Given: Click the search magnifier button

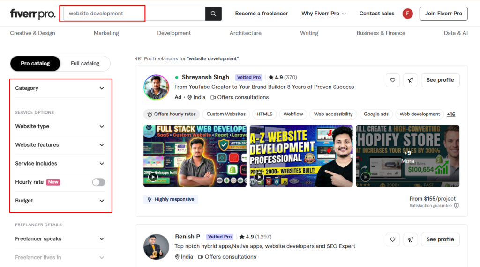Looking at the screenshot, I should coord(213,14).
